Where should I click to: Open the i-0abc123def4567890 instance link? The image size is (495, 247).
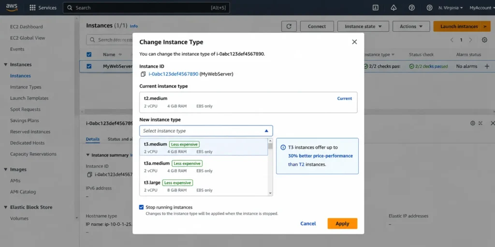pyautogui.click(x=174, y=74)
